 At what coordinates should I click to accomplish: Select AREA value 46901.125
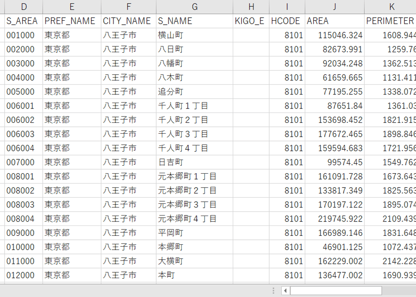click(x=335, y=247)
